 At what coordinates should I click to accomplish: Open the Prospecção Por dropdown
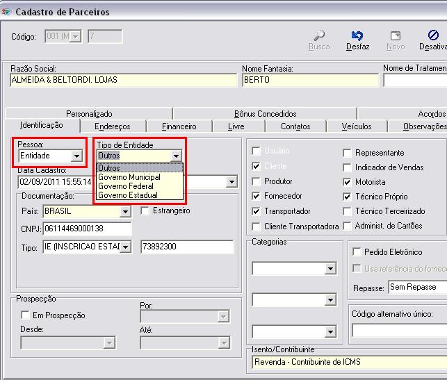click(223, 317)
